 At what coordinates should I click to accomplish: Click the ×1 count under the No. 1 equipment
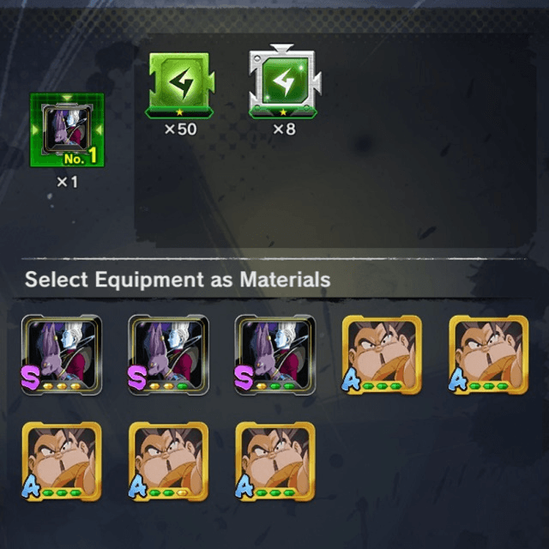tap(67, 182)
